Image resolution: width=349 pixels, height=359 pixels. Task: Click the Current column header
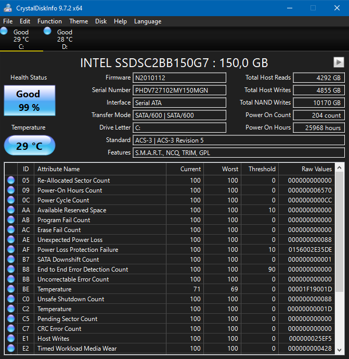point(185,169)
